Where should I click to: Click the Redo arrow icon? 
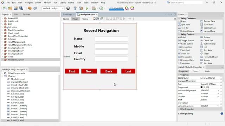coord(35,8)
